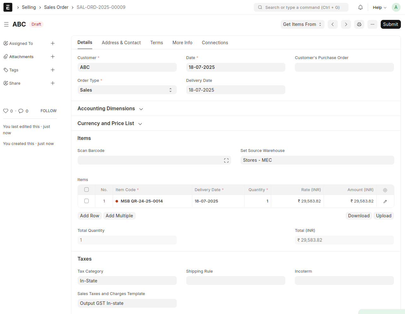Edit item row with pencil icon
The height and width of the screenshot is (314, 405).
(385, 202)
